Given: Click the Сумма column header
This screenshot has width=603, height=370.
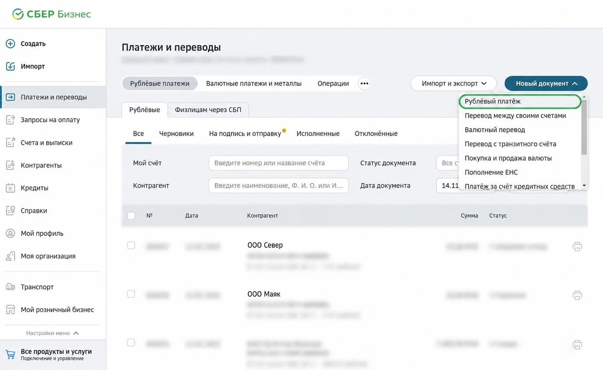Looking at the screenshot, I should pyautogui.click(x=469, y=216).
